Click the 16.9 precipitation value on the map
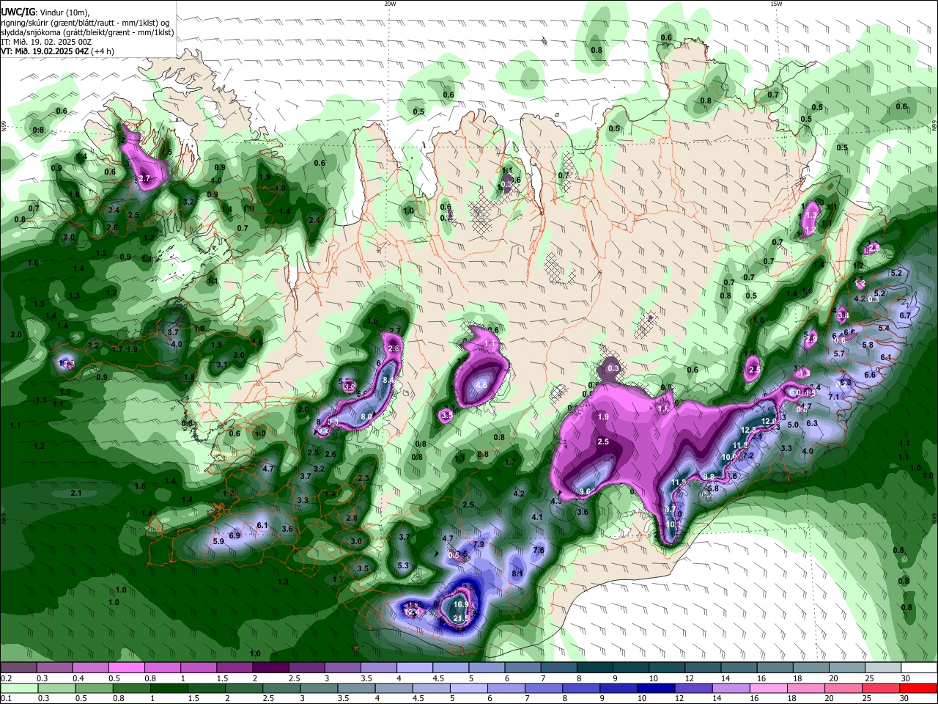This screenshot has width=938, height=704. [x=461, y=604]
